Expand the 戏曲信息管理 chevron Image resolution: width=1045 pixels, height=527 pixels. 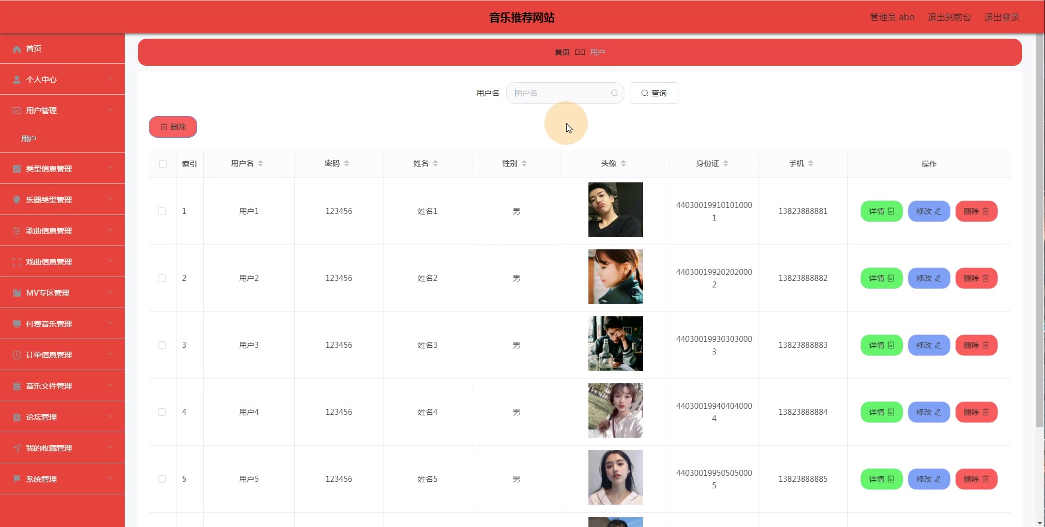tap(111, 261)
